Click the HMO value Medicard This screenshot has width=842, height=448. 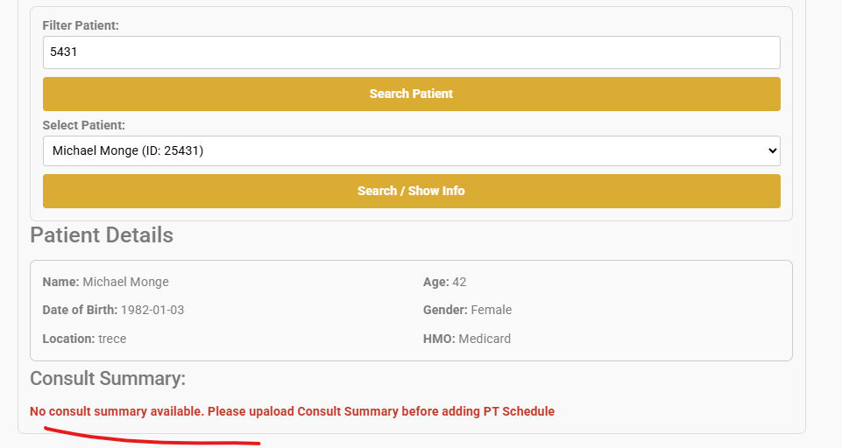[x=485, y=339]
